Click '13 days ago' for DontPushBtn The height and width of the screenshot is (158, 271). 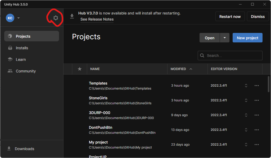(180, 130)
